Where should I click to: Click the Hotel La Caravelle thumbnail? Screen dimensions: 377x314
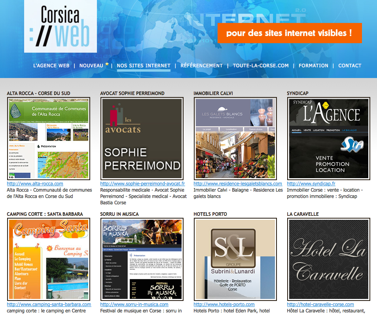(328, 259)
